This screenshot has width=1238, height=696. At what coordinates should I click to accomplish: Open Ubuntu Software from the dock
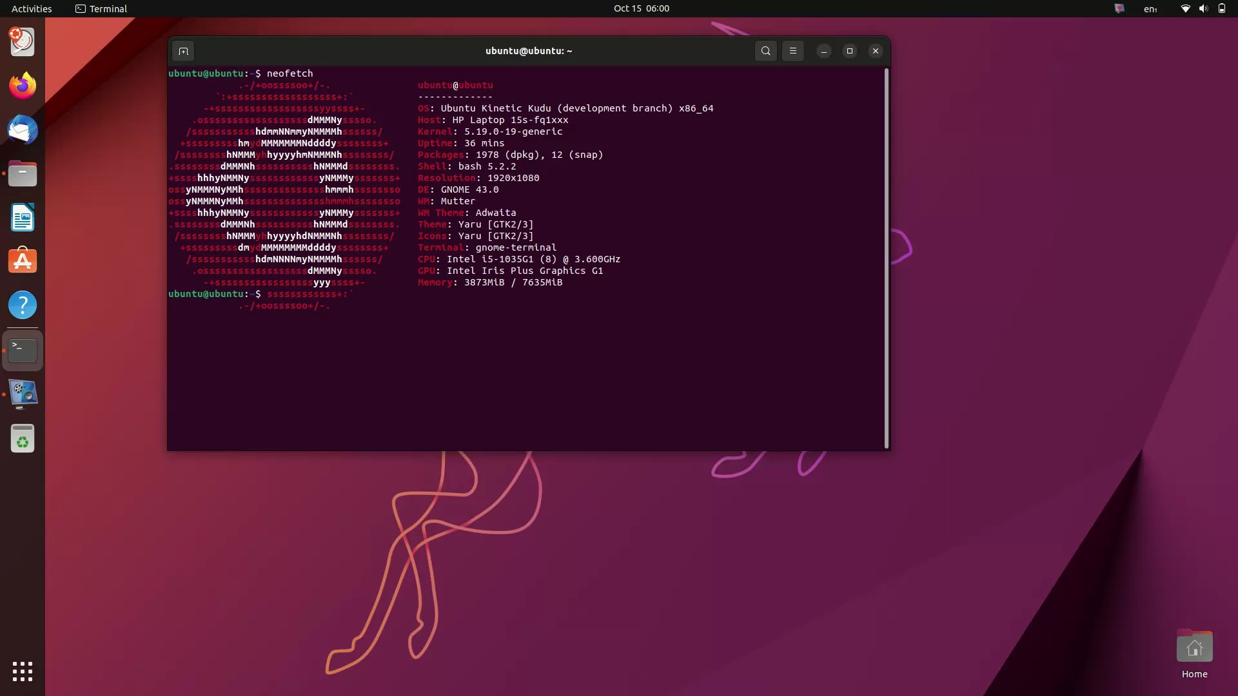[23, 261]
